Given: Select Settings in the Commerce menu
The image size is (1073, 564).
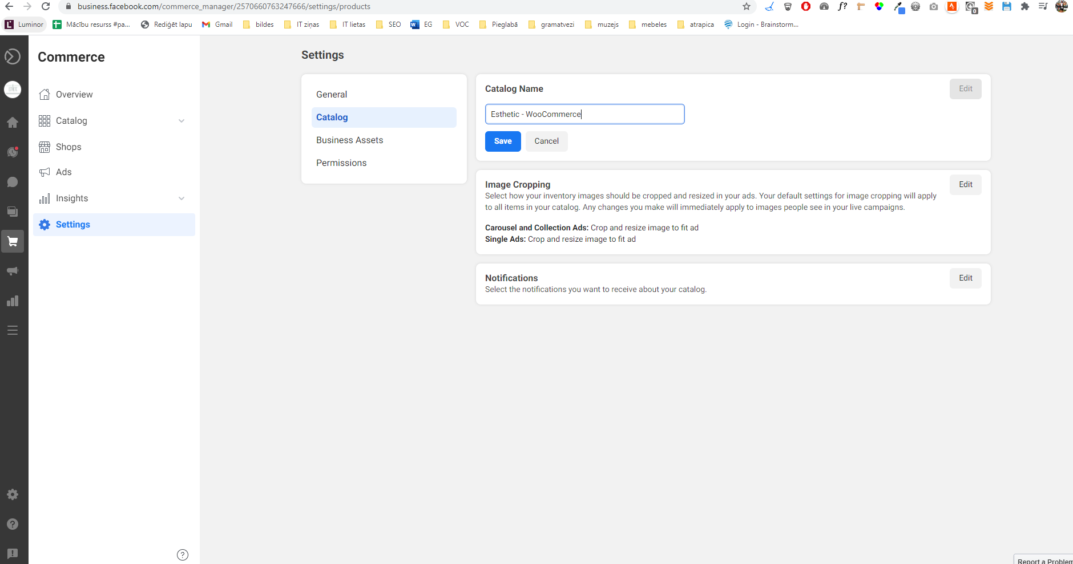Looking at the screenshot, I should click(x=114, y=225).
